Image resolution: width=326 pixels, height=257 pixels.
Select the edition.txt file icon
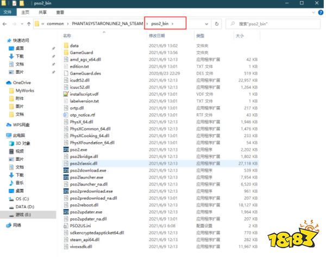[66, 66]
